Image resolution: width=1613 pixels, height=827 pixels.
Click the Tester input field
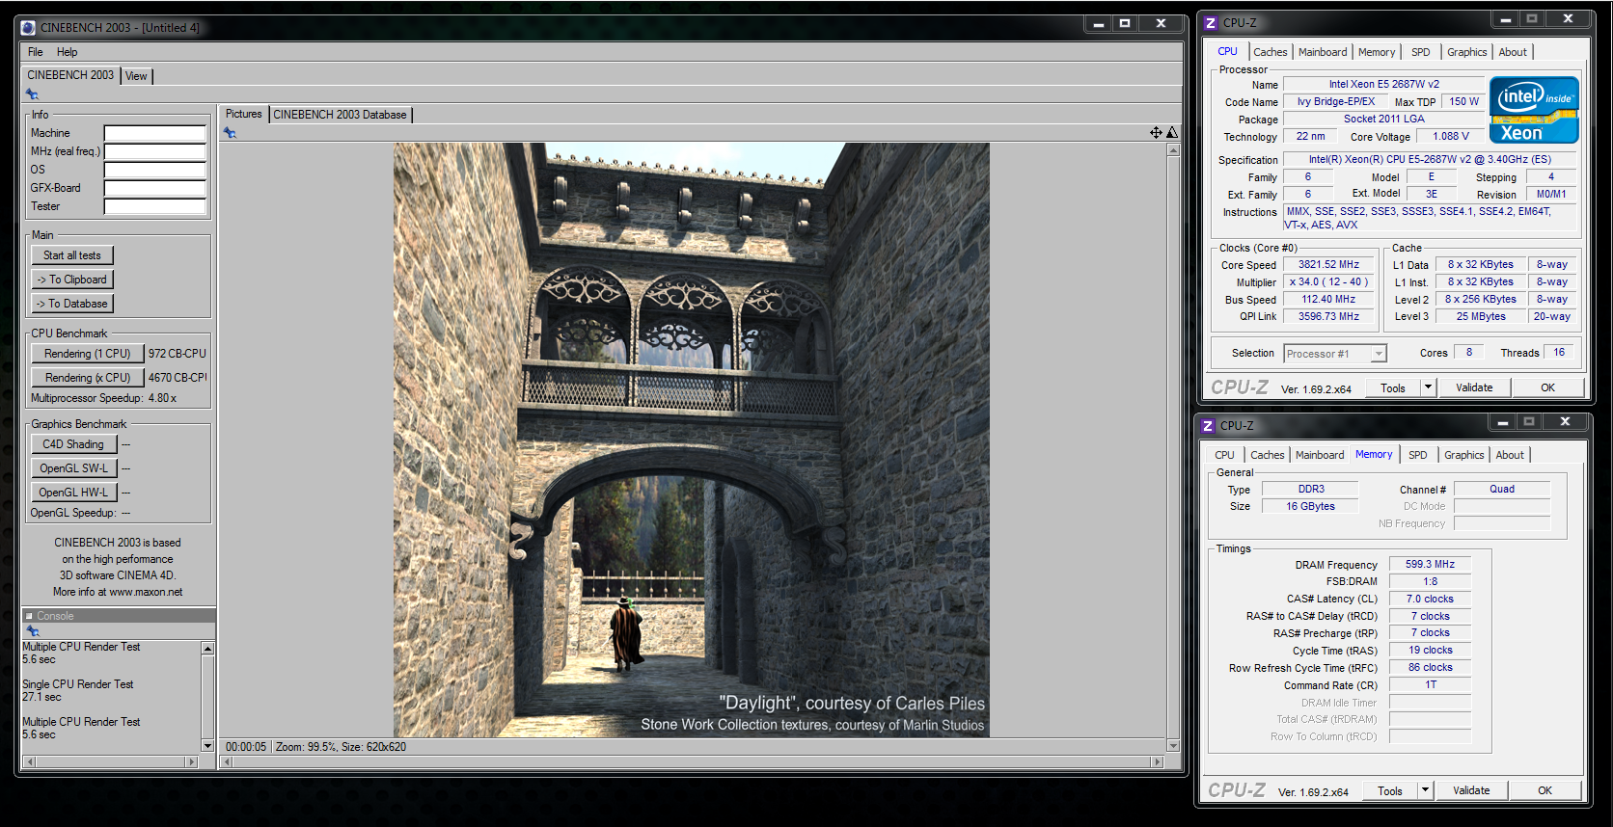(155, 206)
